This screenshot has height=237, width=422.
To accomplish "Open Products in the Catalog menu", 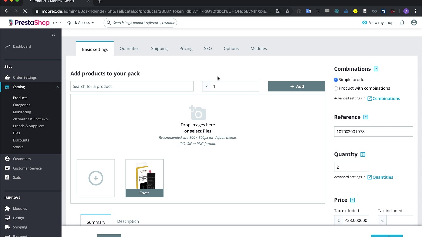I will (20, 98).
